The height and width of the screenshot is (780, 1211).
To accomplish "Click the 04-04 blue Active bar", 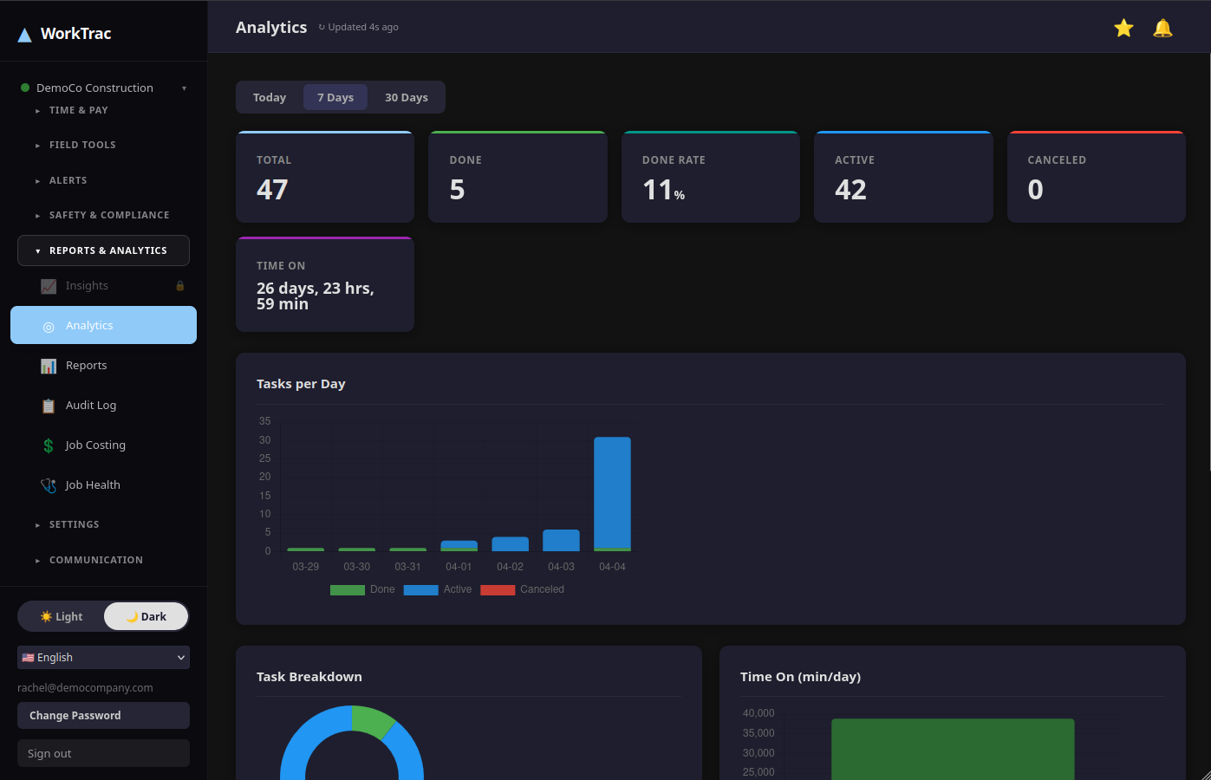I will click(612, 492).
